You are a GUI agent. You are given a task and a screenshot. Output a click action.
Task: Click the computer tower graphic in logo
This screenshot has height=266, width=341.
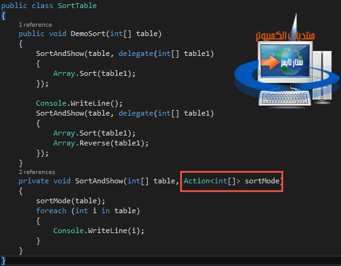[x=322, y=76]
